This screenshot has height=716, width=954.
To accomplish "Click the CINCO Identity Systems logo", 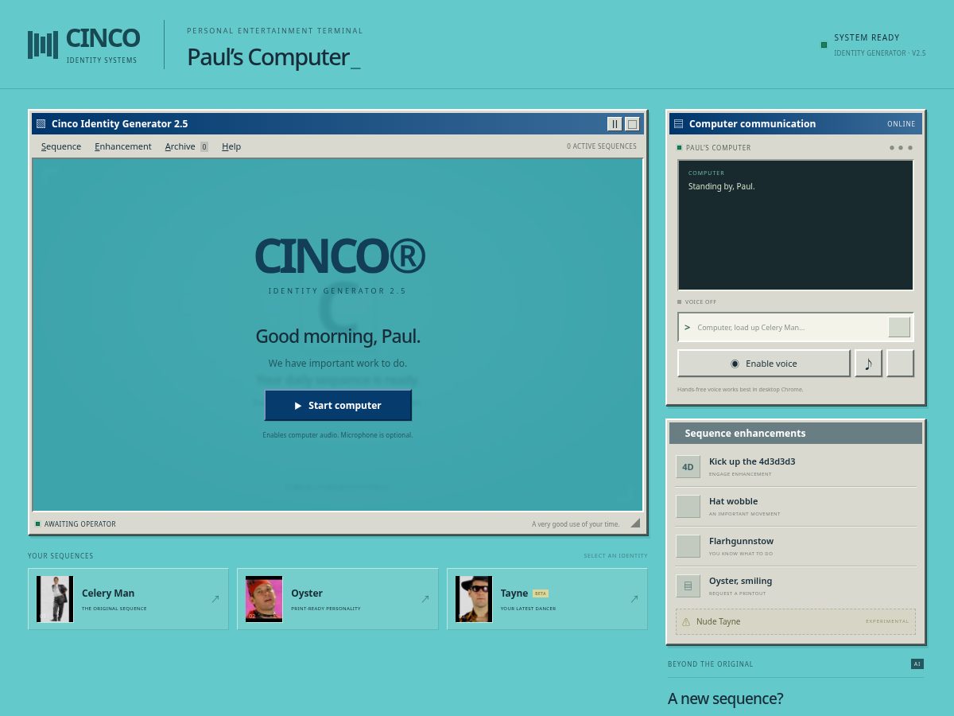I will coord(83,45).
